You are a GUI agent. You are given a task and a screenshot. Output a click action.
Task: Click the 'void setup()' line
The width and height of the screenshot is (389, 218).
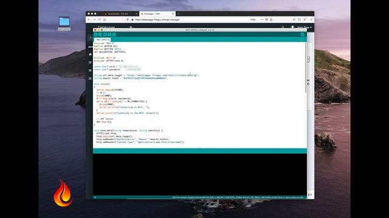coord(102,84)
